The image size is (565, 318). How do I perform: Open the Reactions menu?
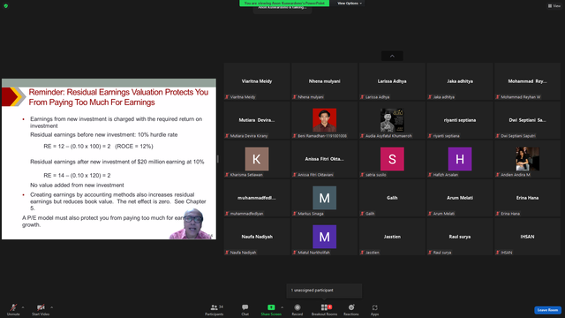tap(351, 309)
